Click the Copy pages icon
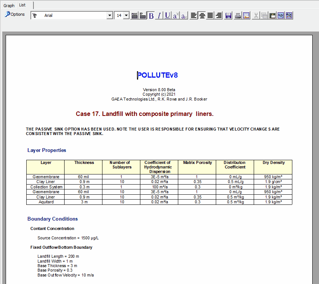Screen dimensions: 319x284 [x=264, y=15]
